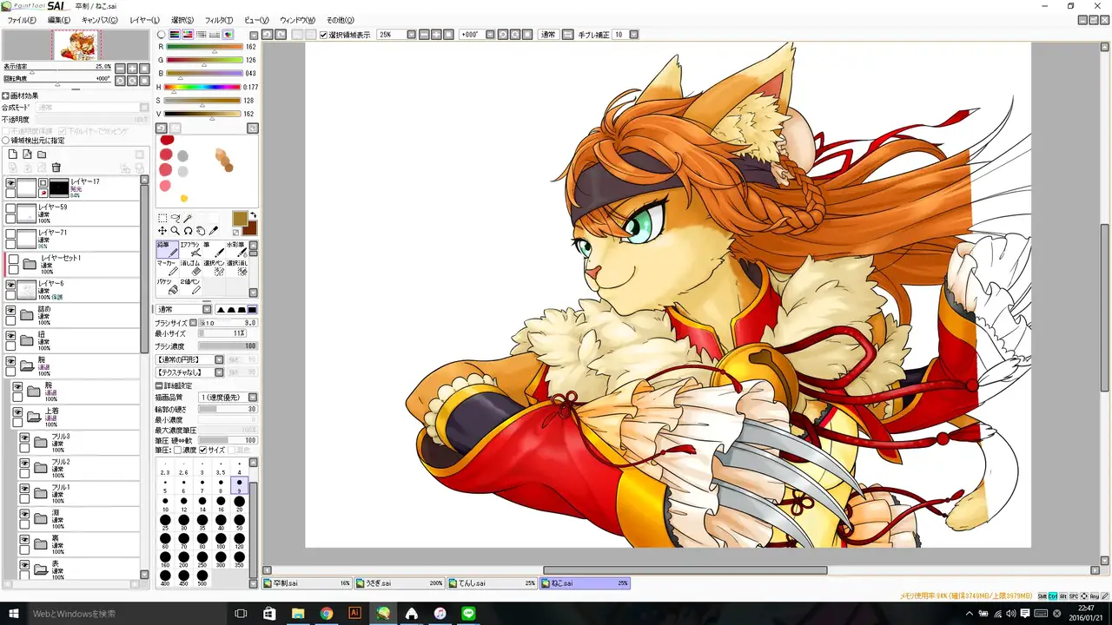Image resolution: width=1112 pixels, height=625 pixels.
Task: Select brush size 20 preset
Action: (239, 503)
